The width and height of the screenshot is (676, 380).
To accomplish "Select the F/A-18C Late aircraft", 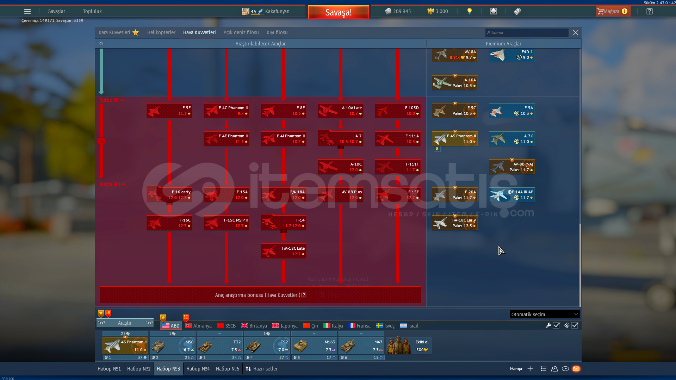I will pos(284,251).
